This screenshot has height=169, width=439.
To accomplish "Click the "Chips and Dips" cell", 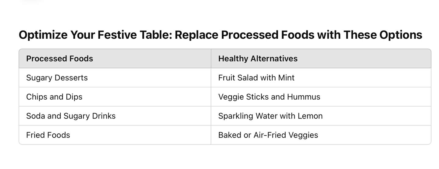I will click(54, 97).
